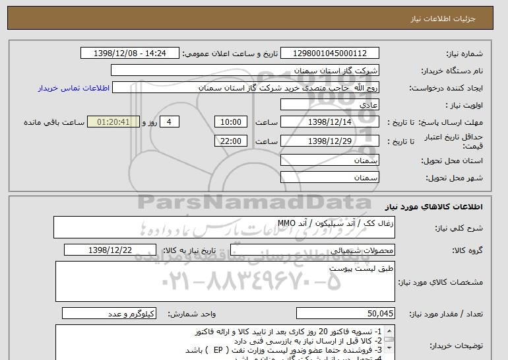The height and width of the screenshot is (360, 508).
Task: Click label شماره نیاز
Action: (464, 54)
